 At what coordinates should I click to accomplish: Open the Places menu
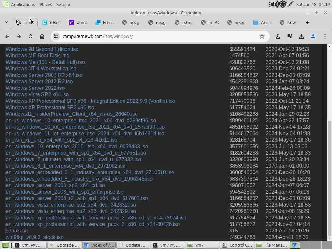[45, 4]
